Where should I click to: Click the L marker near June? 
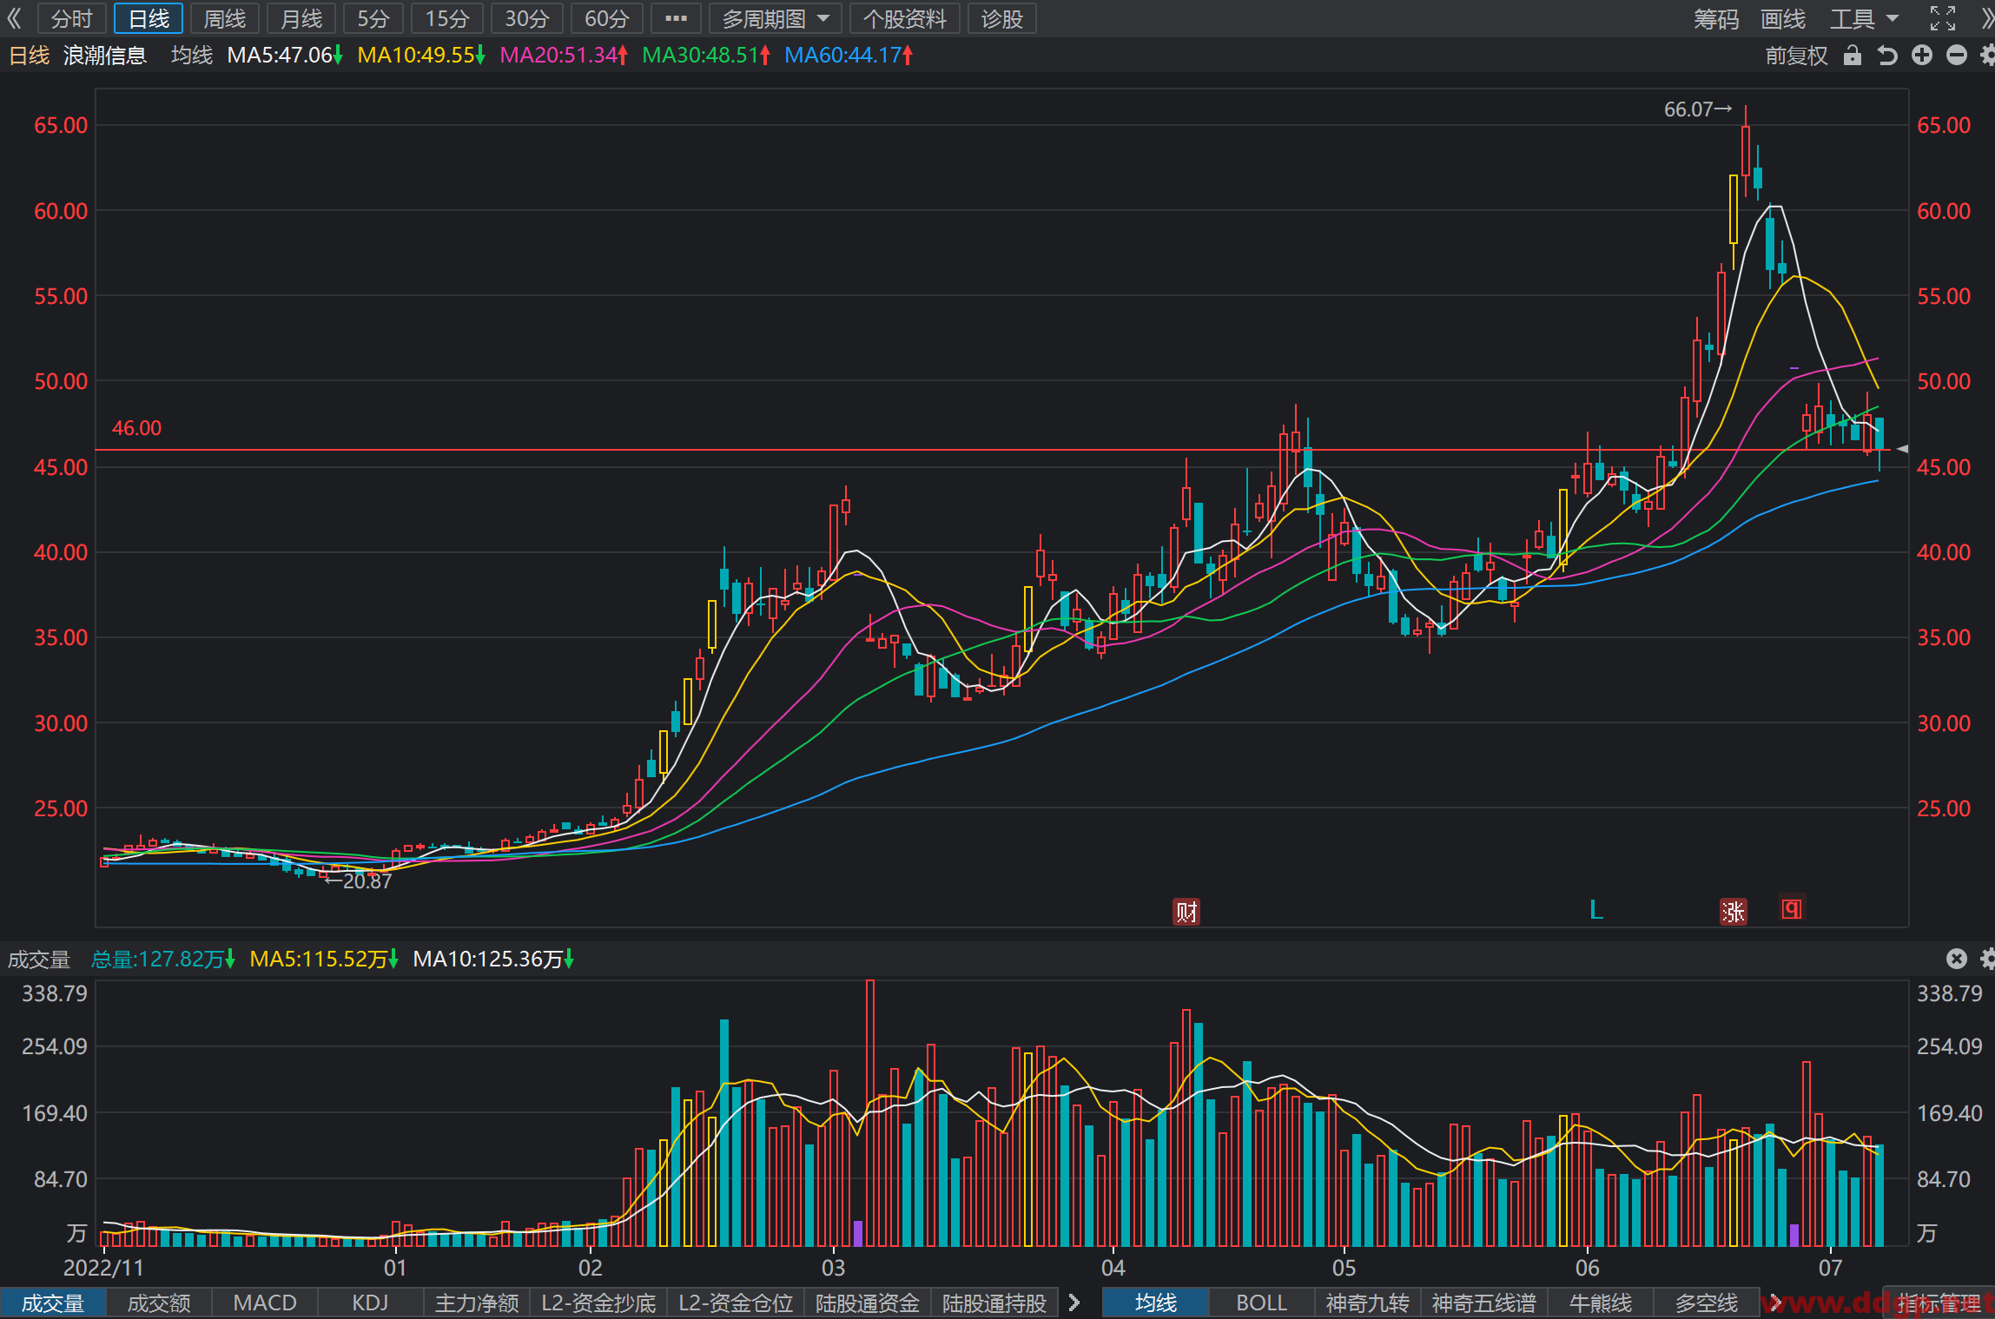point(1596,910)
